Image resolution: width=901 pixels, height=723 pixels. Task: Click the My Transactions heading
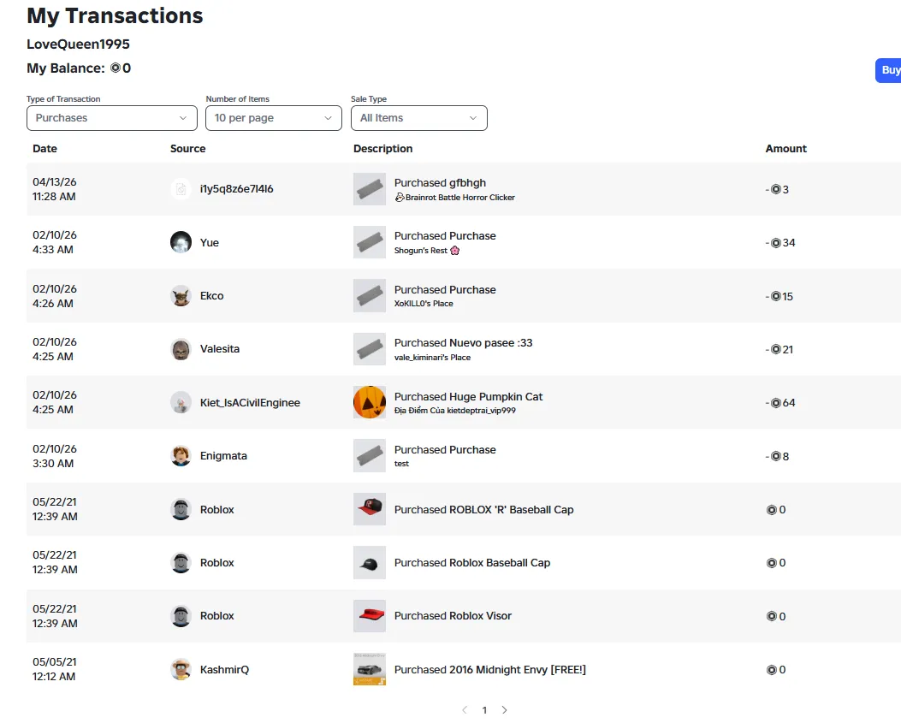point(115,16)
